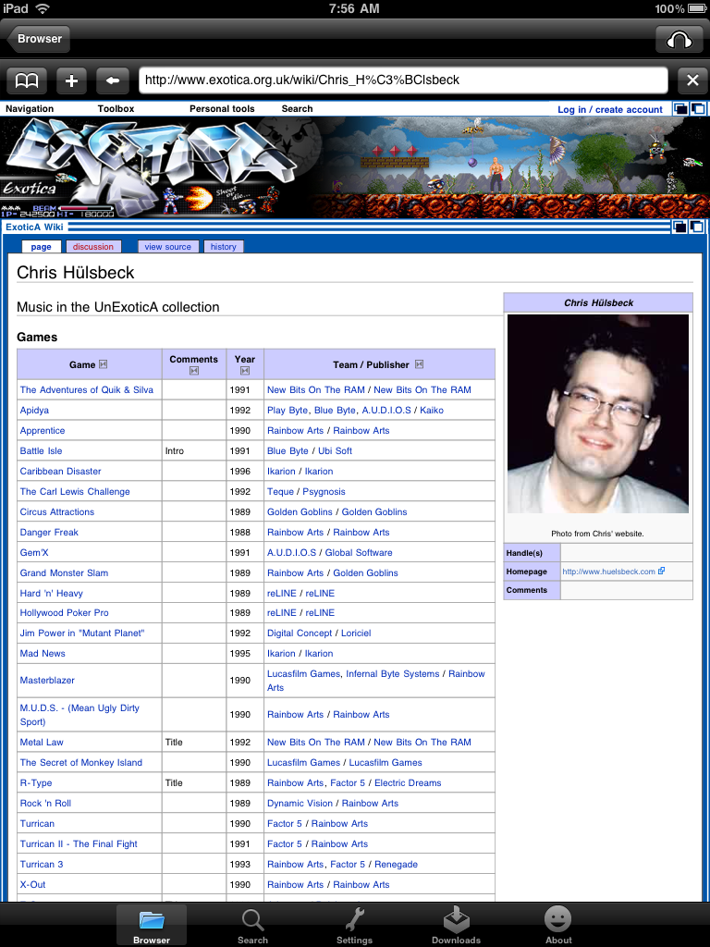Click the Psygnosis publisher link
Screen dimensions: 710x947
coord(324,492)
